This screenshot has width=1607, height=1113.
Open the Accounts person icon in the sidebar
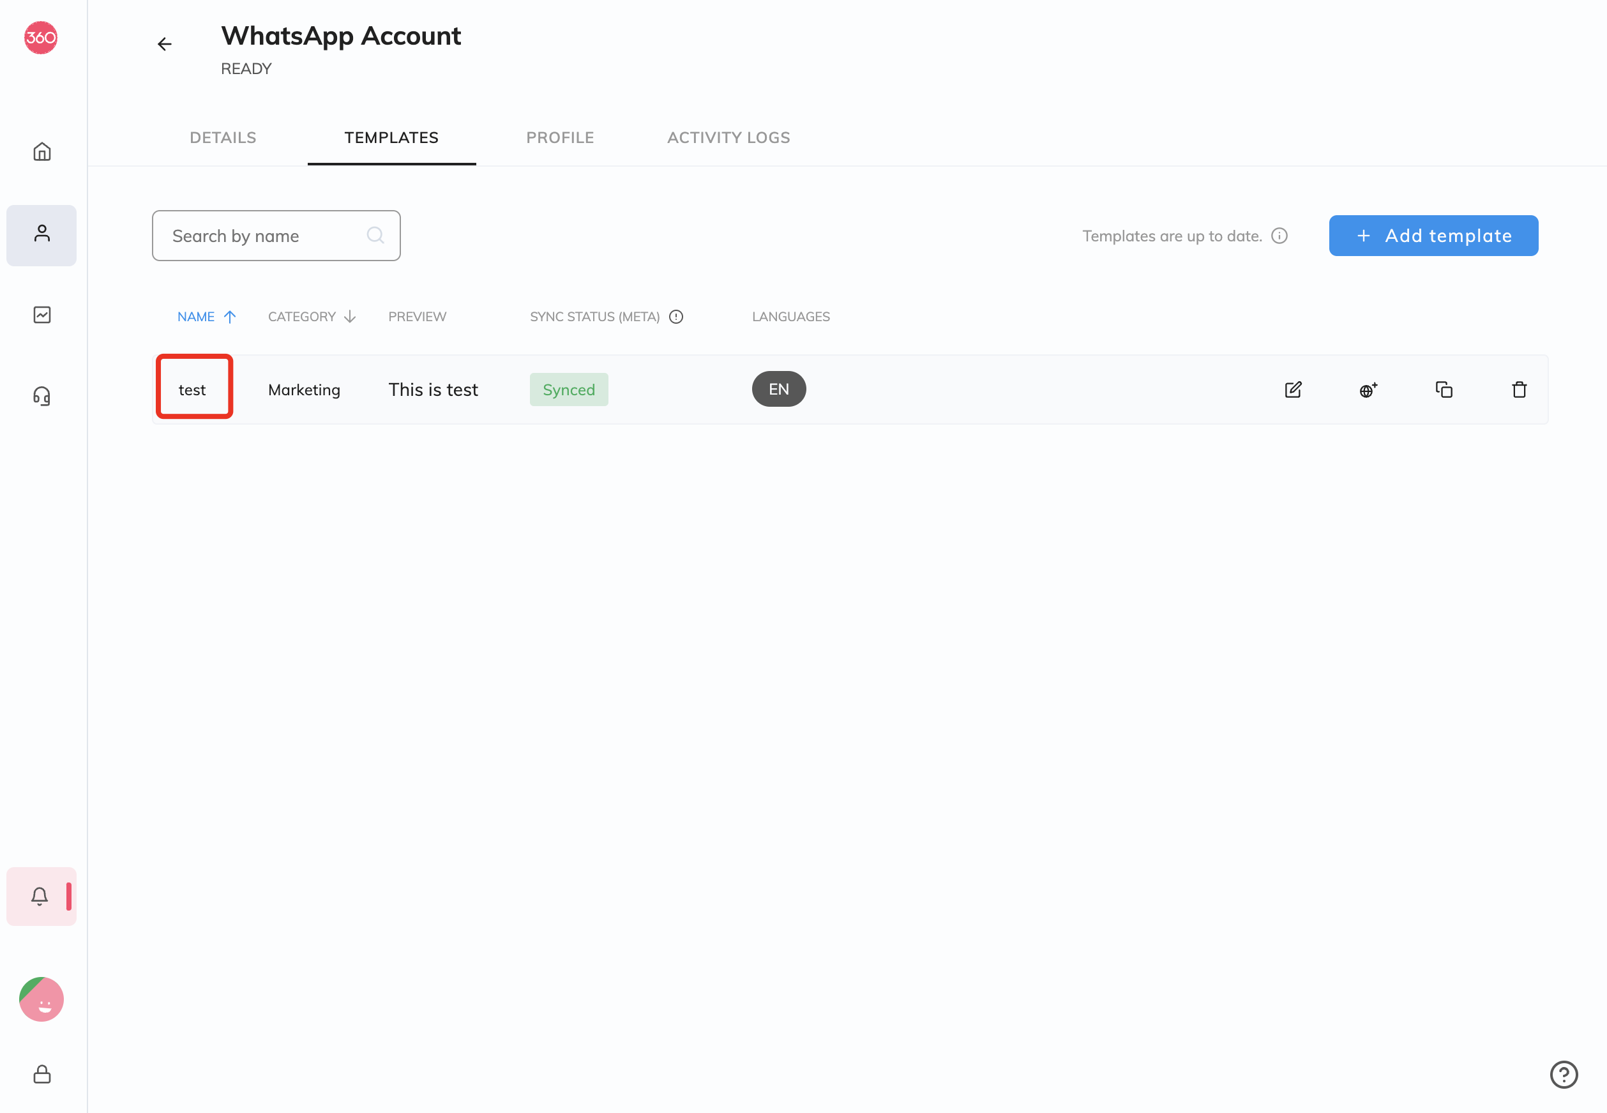pyautogui.click(x=42, y=234)
